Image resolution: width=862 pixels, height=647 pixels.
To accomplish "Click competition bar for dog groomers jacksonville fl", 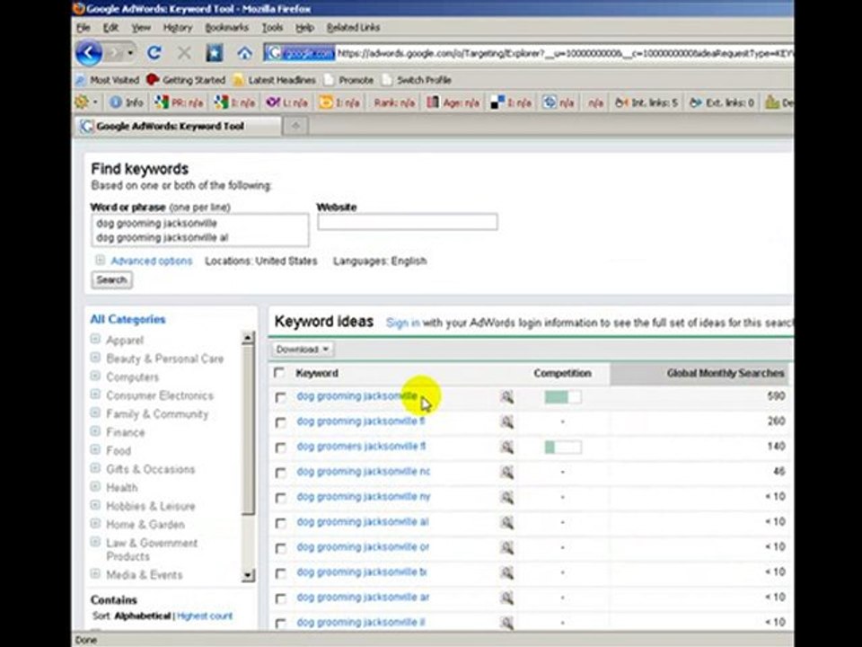I will (563, 447).
